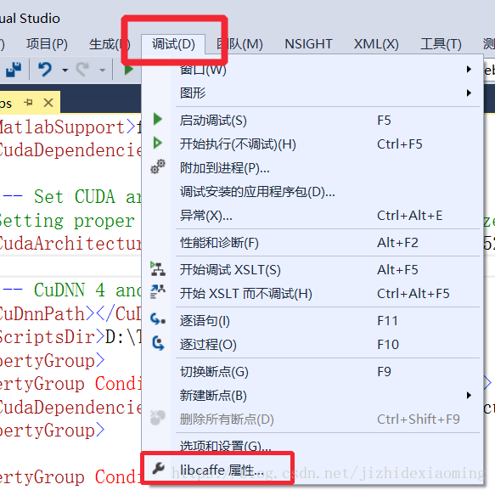Click the F5 shortcut label
Screen dimensions: 495x490
384,121
